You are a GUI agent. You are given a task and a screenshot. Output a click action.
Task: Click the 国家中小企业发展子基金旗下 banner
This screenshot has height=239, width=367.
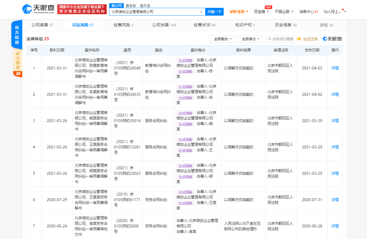pyautogui.click(x=81, y=9)
